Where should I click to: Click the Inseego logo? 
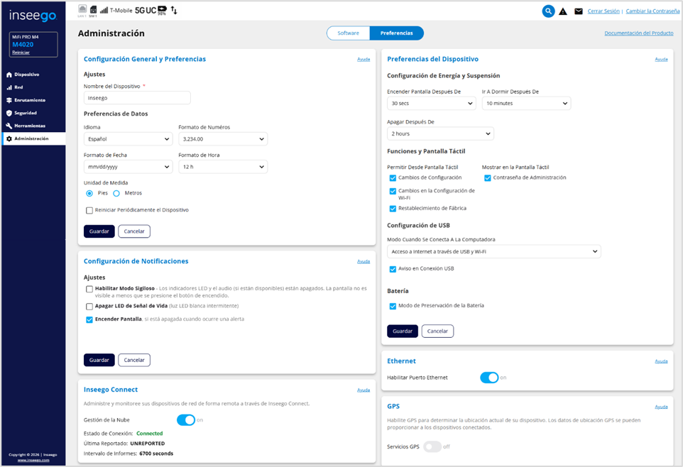pyautogui.click(x=33, y=16)
